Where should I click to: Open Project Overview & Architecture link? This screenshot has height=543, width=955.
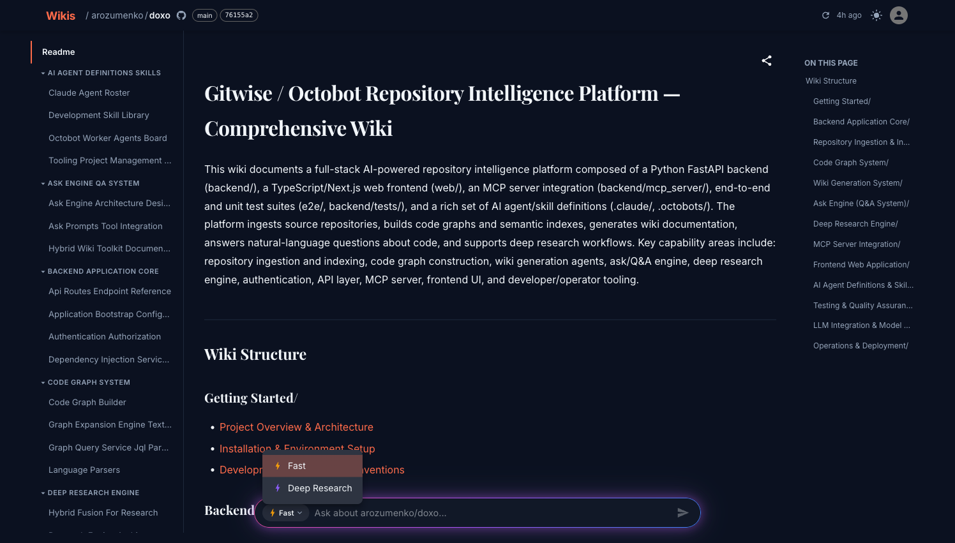[296, 427]
